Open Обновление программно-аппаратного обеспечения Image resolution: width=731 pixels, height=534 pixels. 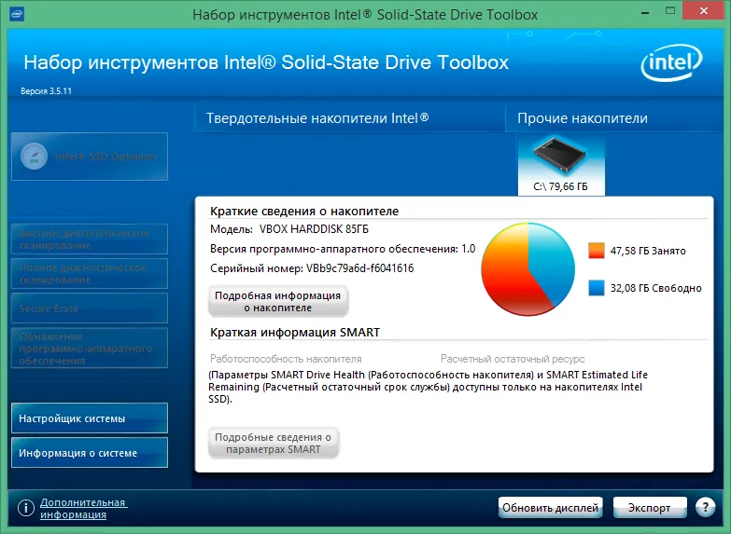click(x=90, y=349)
